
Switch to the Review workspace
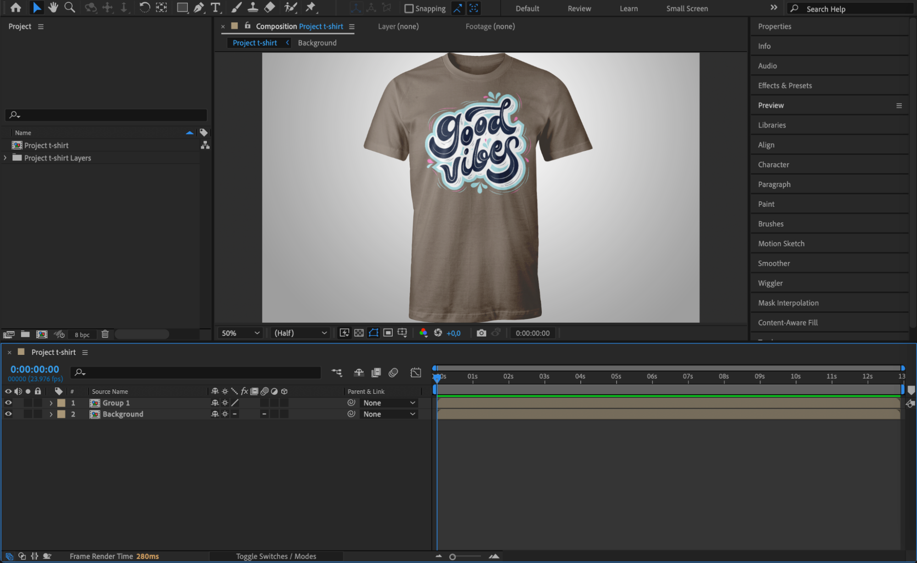[579, 9]
